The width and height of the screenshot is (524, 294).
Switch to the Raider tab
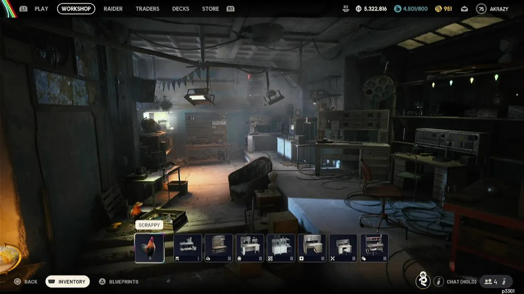pyautogui.click(x=113, y=9)
